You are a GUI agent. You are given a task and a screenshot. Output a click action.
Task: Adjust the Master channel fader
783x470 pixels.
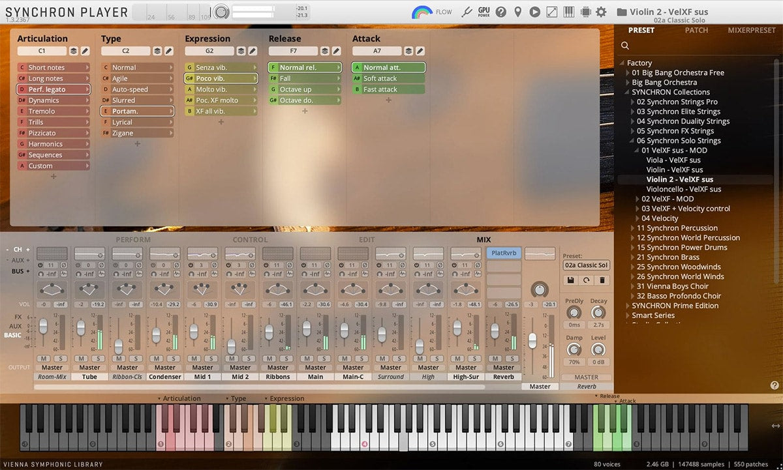(x=532, y=340)
